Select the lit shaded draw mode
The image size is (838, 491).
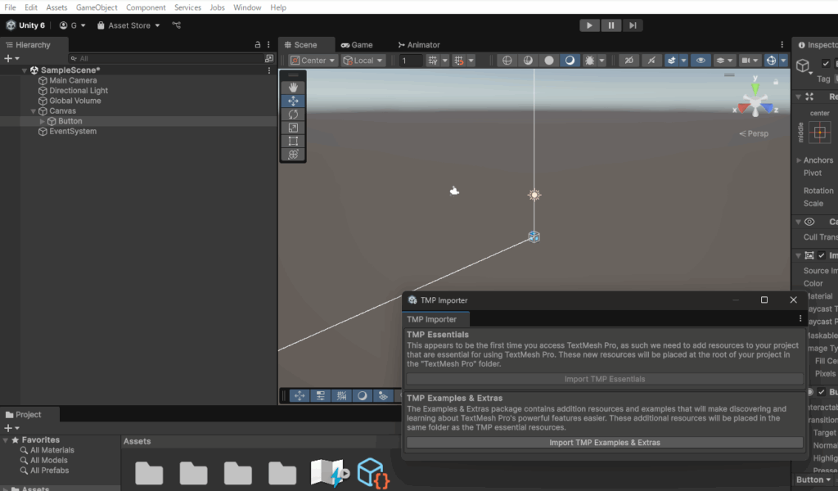pyautogui.click(x=570, y=61)
